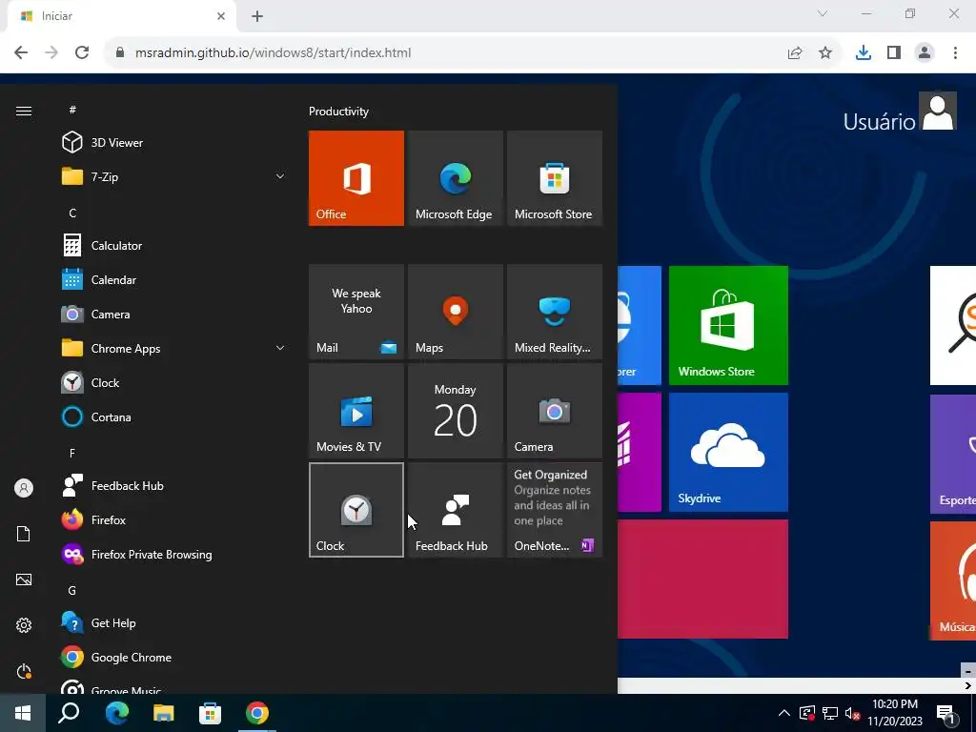
Task: Open Settings gear in the Start sidebar
Action: [x=24, y=625]
